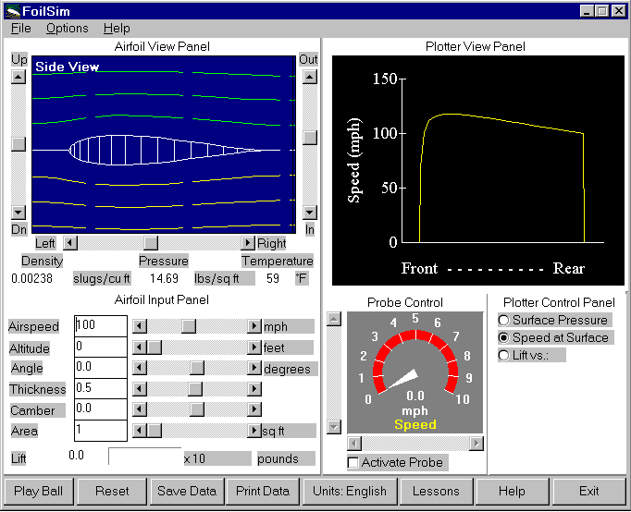The height and width of the screenshot is (512, 631).
Task: Click the Camber slider right arrow
Action: pos(254,409)
